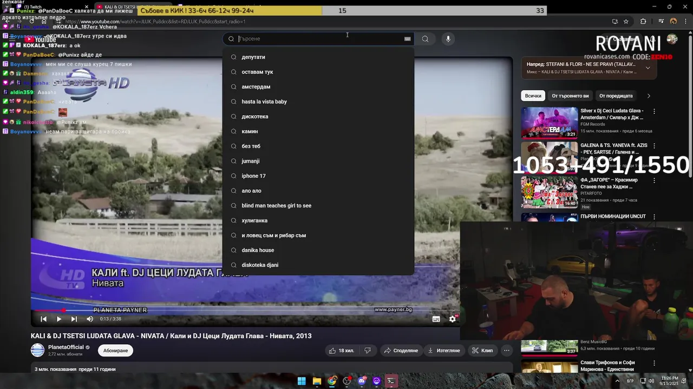This screenshot has width=693, height=389.
Task: Create a clip with Клип button
Action: pyautogui.click(x=482, y=351)
